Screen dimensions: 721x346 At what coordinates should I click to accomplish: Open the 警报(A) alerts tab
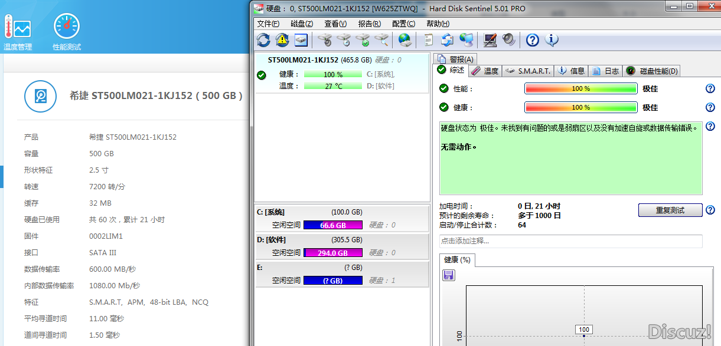pyautogui.click(x=455, y=59)
